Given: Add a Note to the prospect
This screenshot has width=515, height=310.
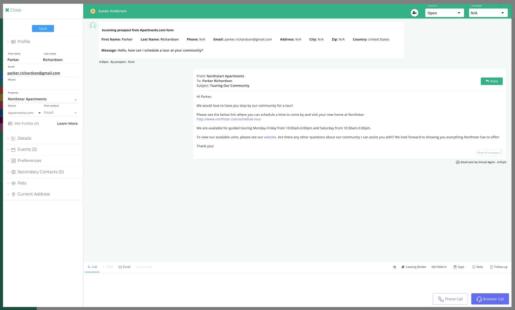Looking at the screenshot, I should pyautogui.click(x=478, y=267).
